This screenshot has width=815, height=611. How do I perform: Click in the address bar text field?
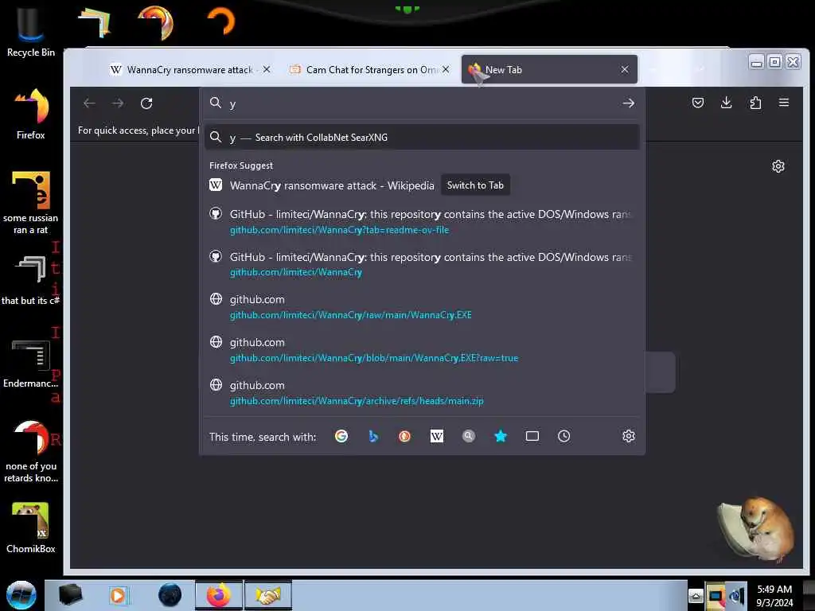(421, 103)
